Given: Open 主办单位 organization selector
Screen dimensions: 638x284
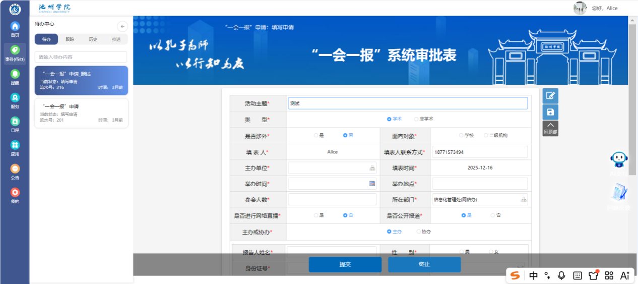Looking at the screenshot, I should coord(372,168).
